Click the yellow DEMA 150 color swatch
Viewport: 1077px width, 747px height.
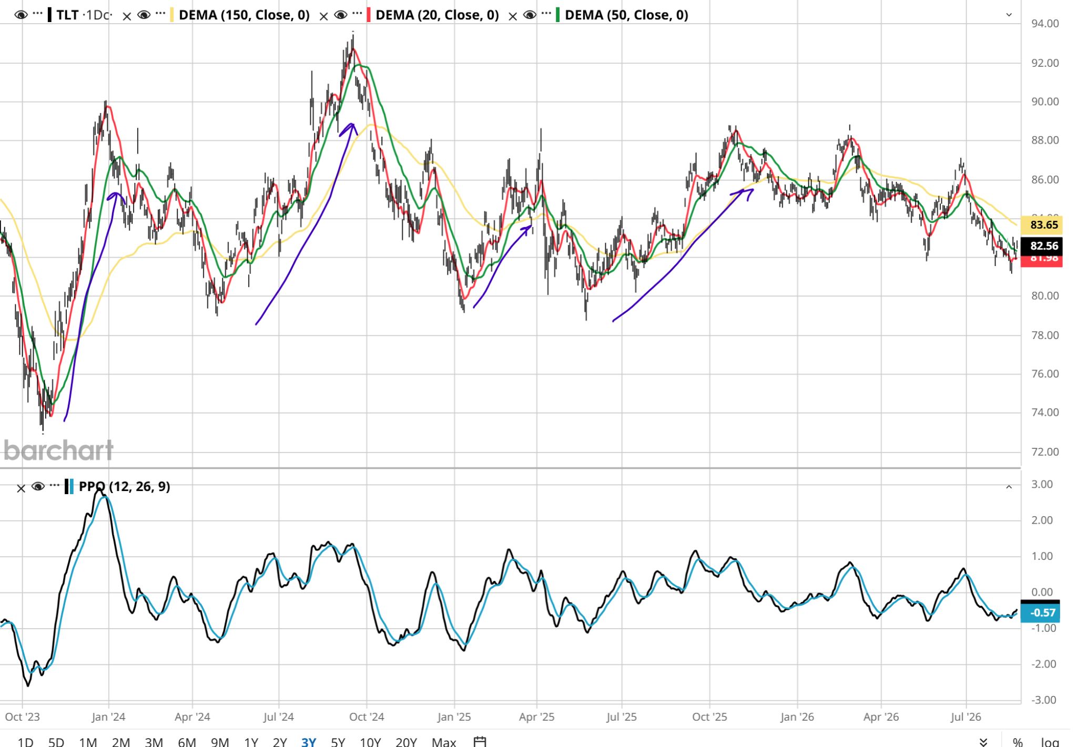click(172, 15)
